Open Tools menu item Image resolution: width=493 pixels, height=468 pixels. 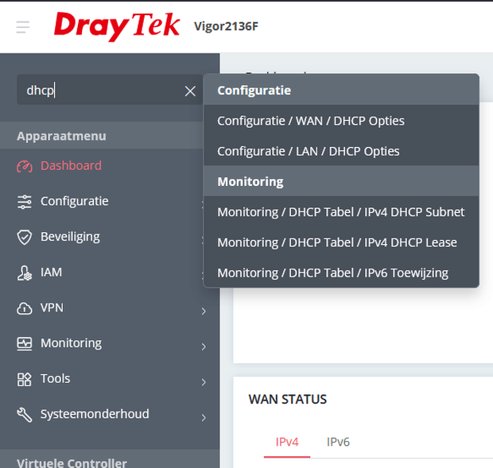pyautogui.click(x=110, y=379)
